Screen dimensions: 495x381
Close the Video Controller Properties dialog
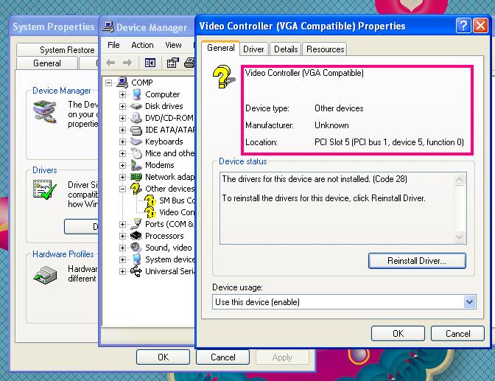(x=480, y=26)
